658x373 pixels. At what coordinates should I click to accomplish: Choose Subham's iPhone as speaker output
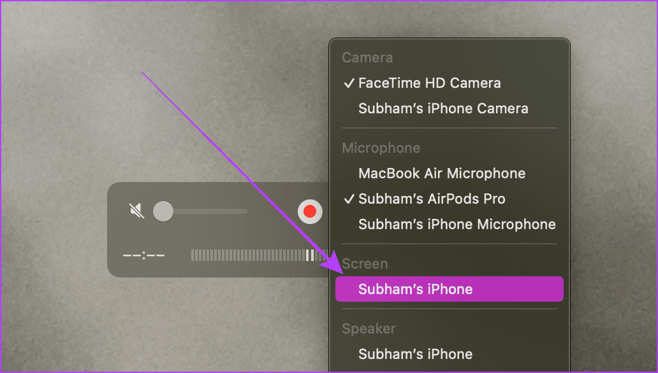click(415, 354)
